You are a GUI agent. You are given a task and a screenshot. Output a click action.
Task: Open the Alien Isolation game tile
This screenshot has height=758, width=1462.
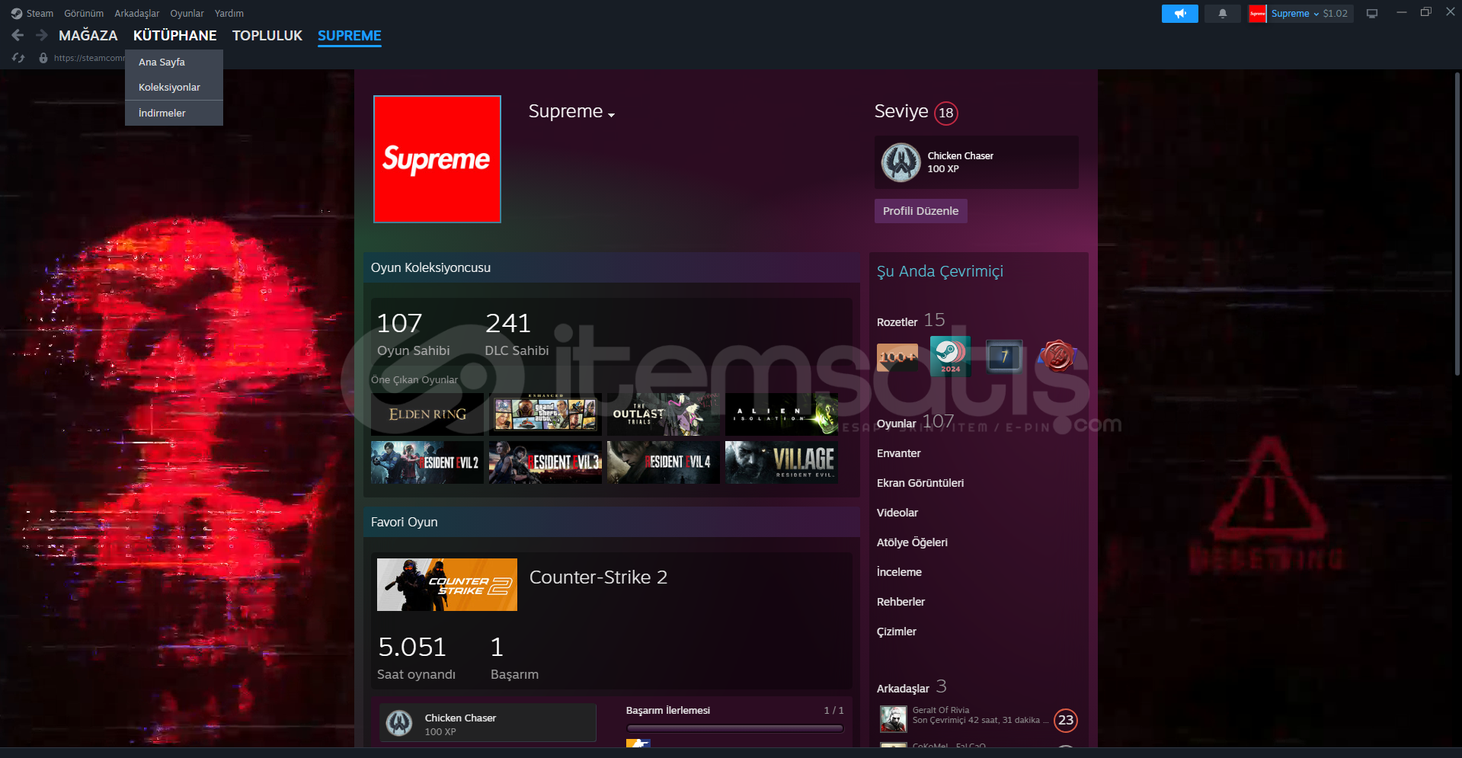782,414
